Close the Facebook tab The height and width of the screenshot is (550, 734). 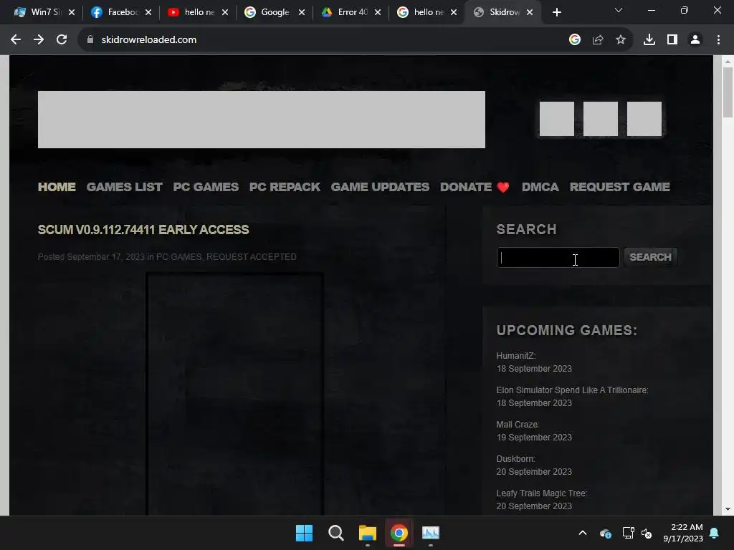pyautogui.click(x=148, y=12)
